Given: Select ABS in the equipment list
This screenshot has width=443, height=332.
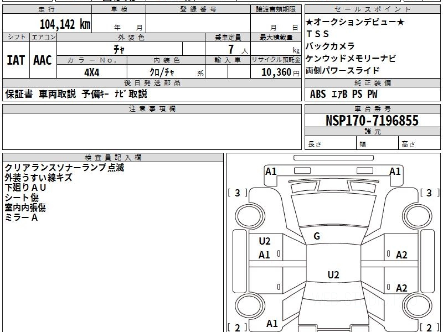Looking at the screenshot, I should click(x=318, y=94).
